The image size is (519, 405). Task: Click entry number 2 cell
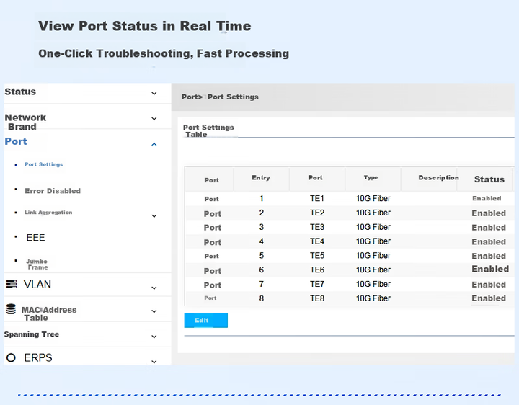click(262, 213)
